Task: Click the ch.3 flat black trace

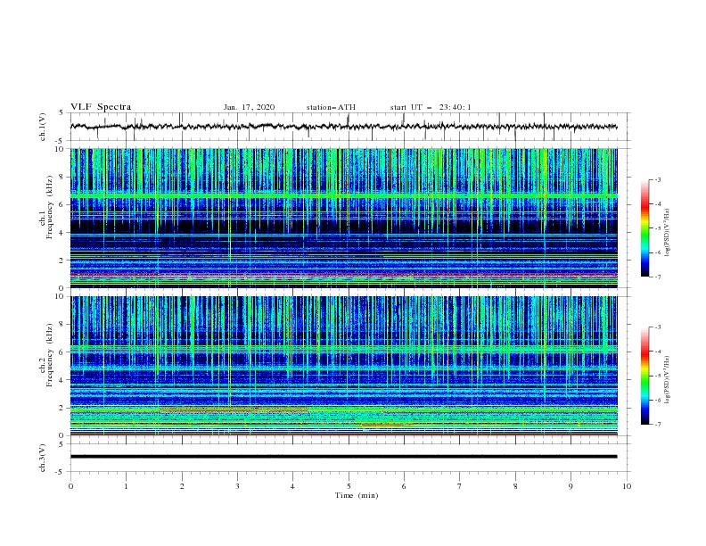Action: pyautogui.click(x=343, y=457)
